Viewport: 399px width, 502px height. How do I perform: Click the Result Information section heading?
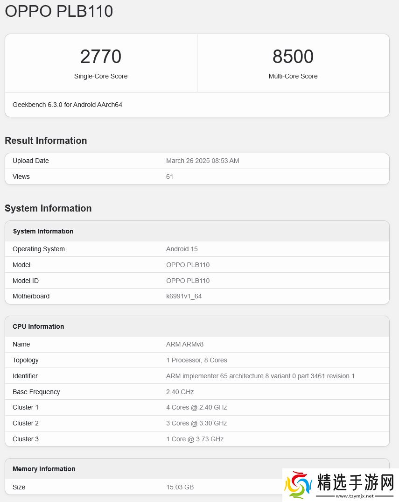pyautogui.click(x=46, y=141)
